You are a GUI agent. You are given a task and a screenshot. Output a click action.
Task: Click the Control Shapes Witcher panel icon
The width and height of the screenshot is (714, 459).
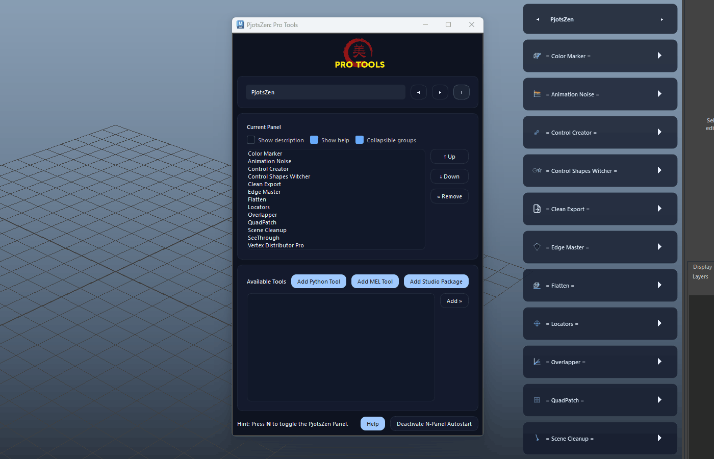click(537, 170)
